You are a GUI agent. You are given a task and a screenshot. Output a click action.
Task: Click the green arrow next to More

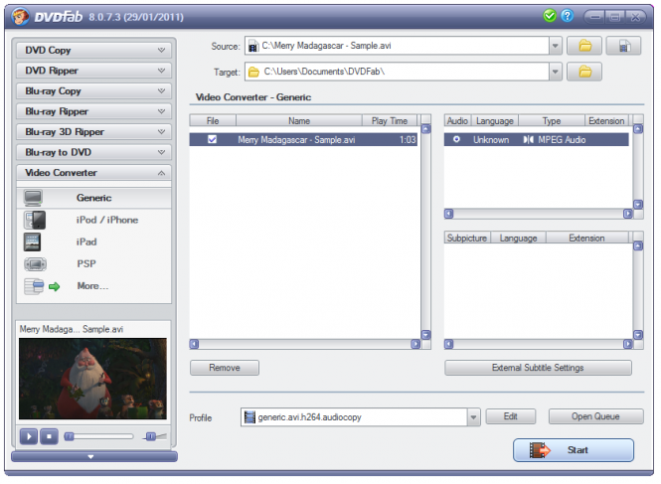54,287
